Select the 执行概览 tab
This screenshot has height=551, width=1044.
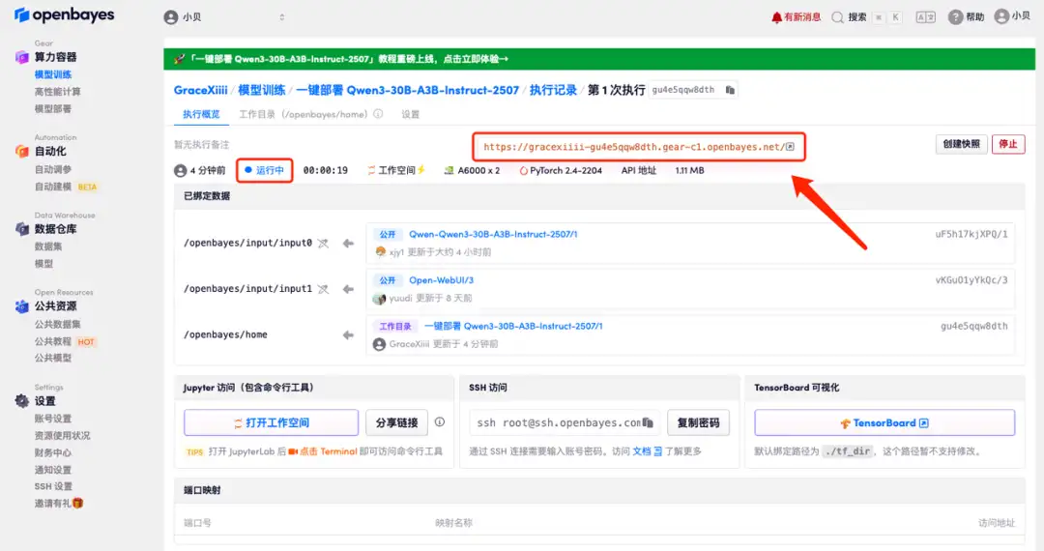(x=201, y=114)
